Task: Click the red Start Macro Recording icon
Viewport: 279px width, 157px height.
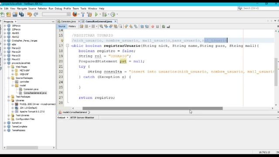Action: click(153, 27)
